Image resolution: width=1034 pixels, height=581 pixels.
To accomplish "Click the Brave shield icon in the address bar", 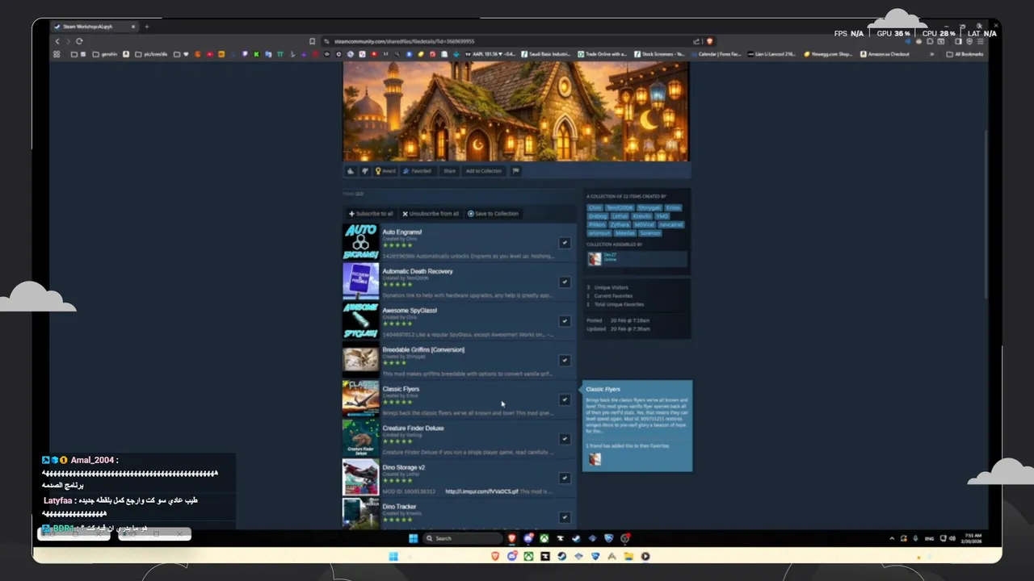I will pyautogui.click(x=709, y=41).
